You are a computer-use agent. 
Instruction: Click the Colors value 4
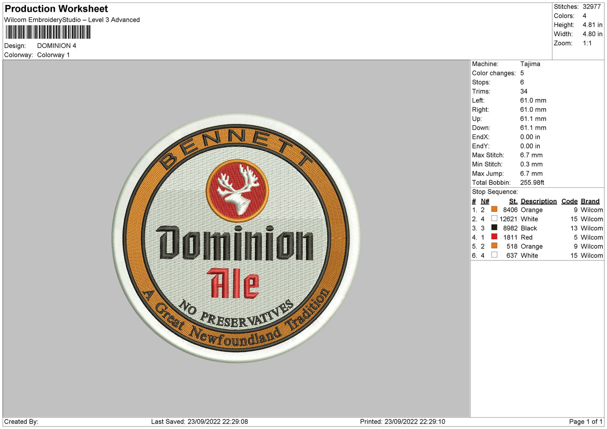coord(584,16)
